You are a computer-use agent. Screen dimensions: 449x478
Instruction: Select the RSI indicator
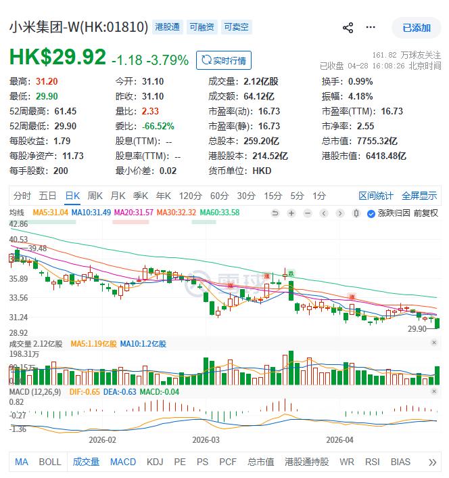pos(373,462)
